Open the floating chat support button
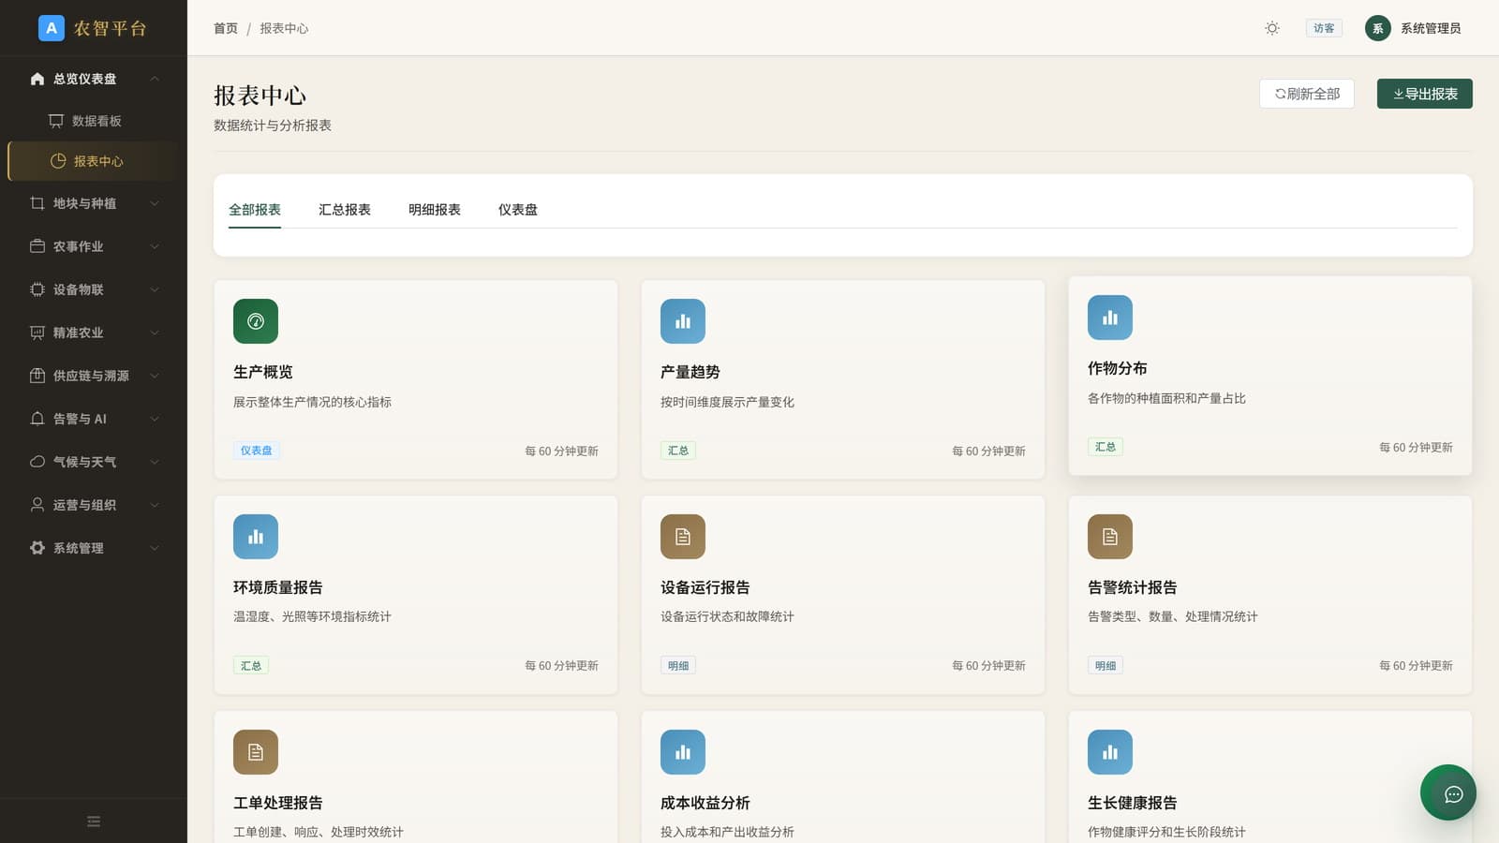 (x=1448, y=792)
